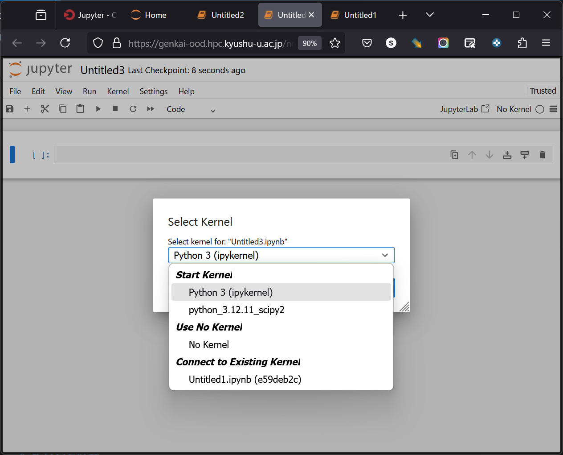This screenshot has height=455, width=563.
Task: Bookmark this page with the star icon
Action: tap(335, 43)
